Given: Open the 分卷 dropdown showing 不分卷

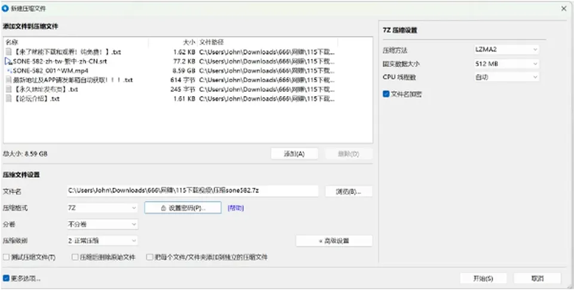Looking at the screenshot, I should point(102,224).
